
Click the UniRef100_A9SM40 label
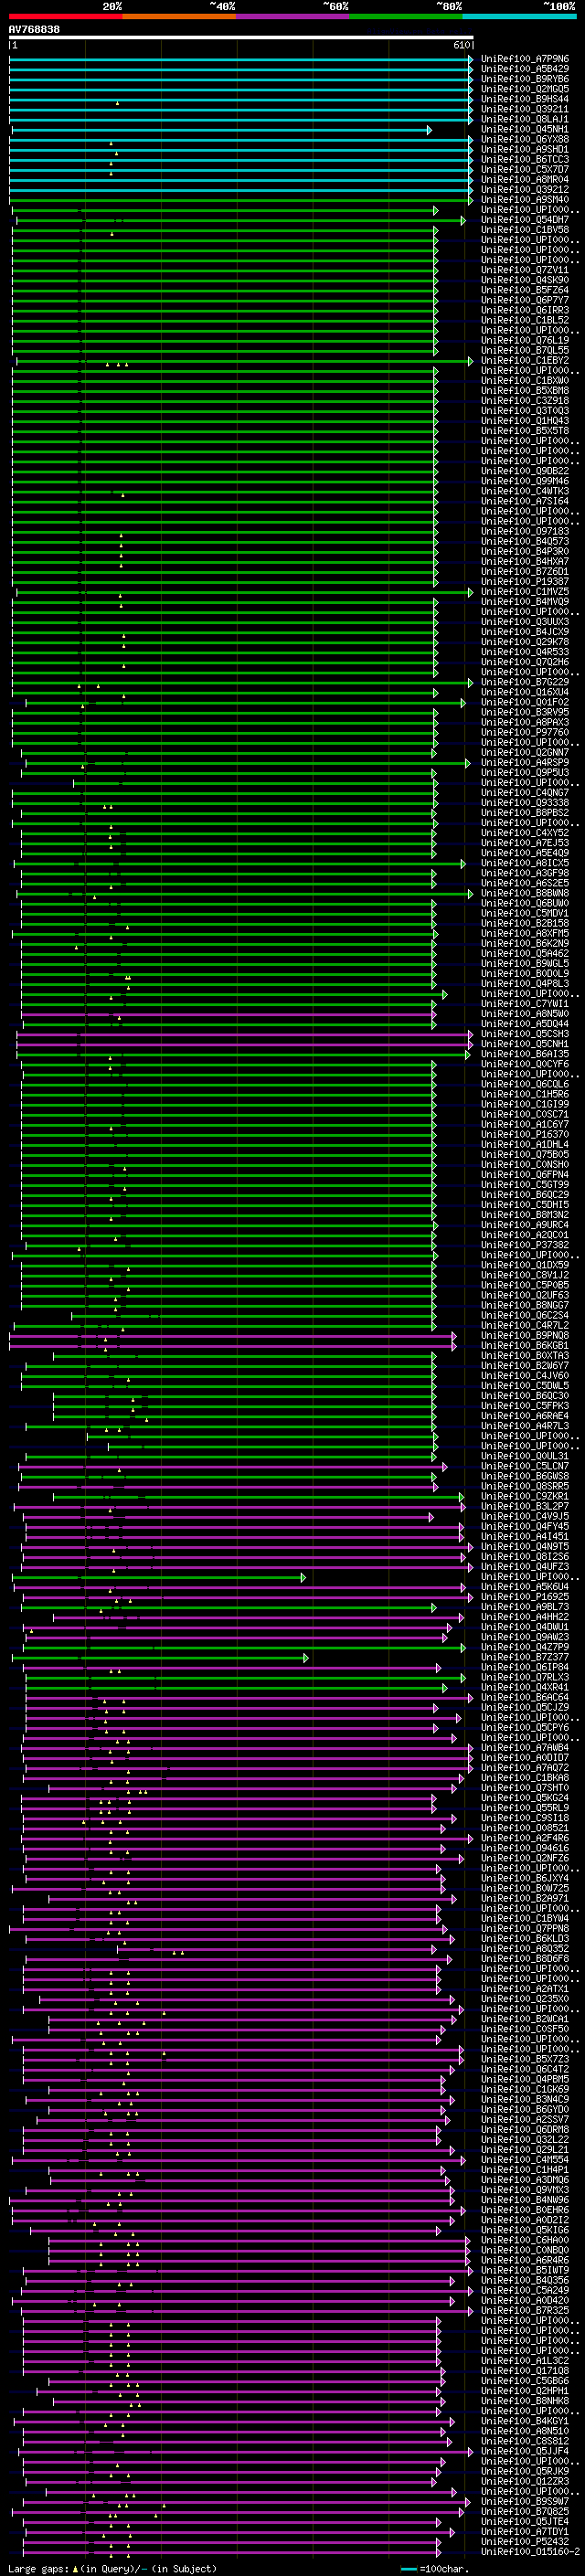(x=525, y=199)
